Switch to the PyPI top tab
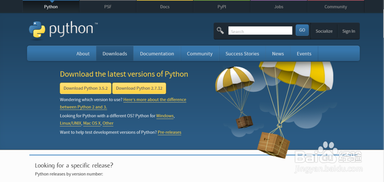Screen dimensions: 384x182 [x=222, y=6]
